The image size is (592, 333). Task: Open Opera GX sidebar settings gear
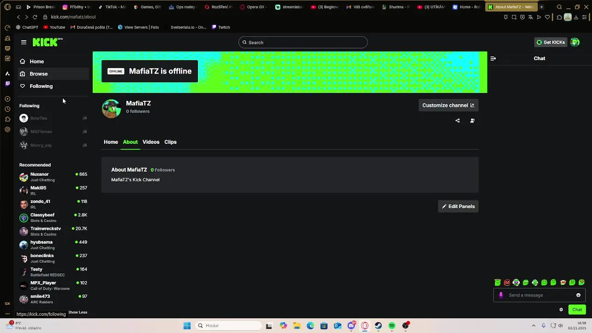click(x=7, y=129)
